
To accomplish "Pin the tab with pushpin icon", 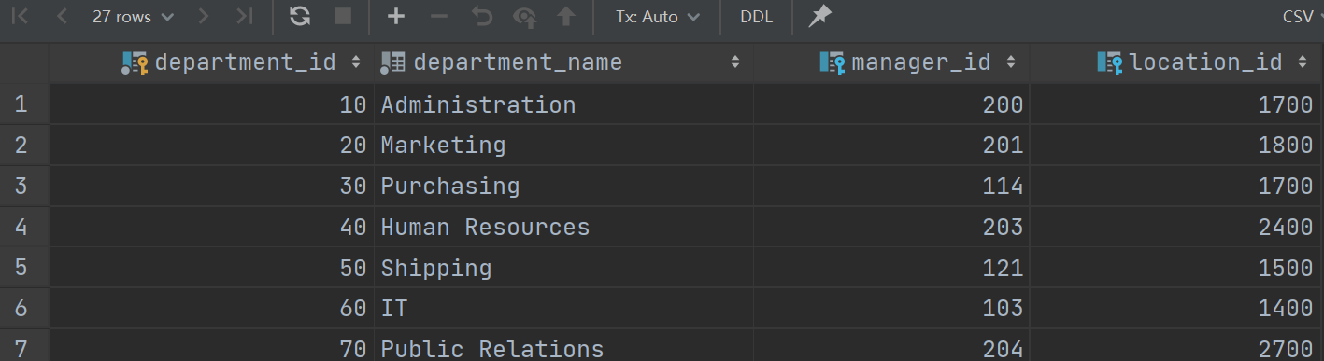I will pos(819,16).
